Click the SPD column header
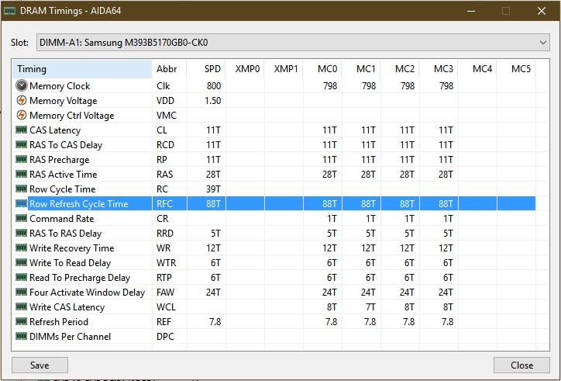Image resolution: width=561 pixels, height=381 pixels. click(206, 69)
